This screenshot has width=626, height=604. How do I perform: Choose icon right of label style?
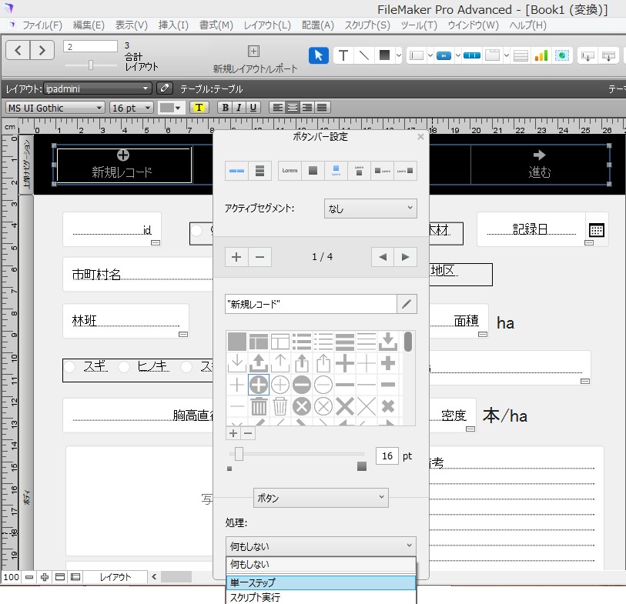click(x=406, y=171)
